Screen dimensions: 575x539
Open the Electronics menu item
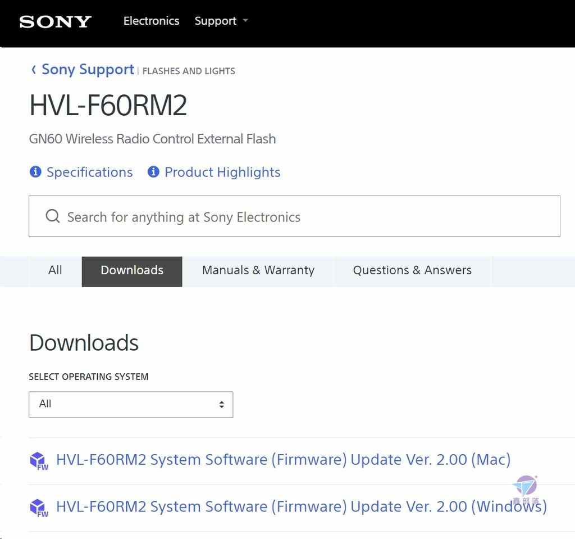point(151,21)
